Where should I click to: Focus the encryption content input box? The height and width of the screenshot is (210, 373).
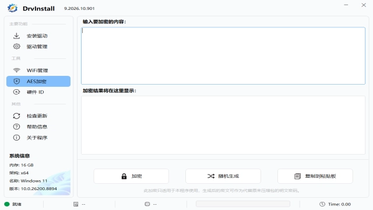(223, 56)
